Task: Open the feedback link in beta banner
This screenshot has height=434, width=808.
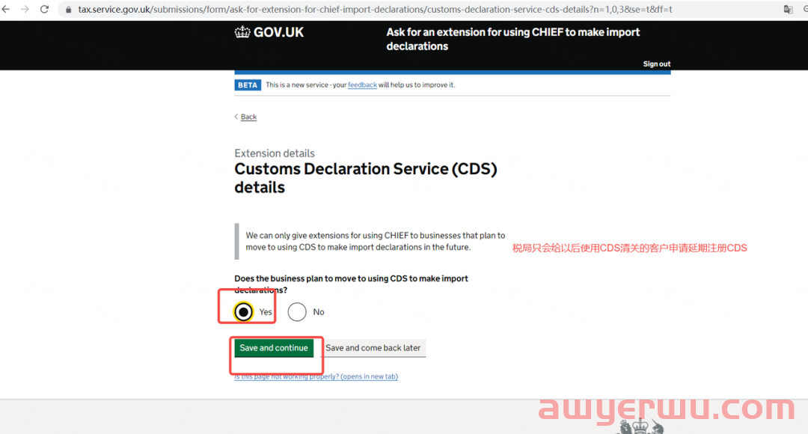Action: [x=362, y=85]
